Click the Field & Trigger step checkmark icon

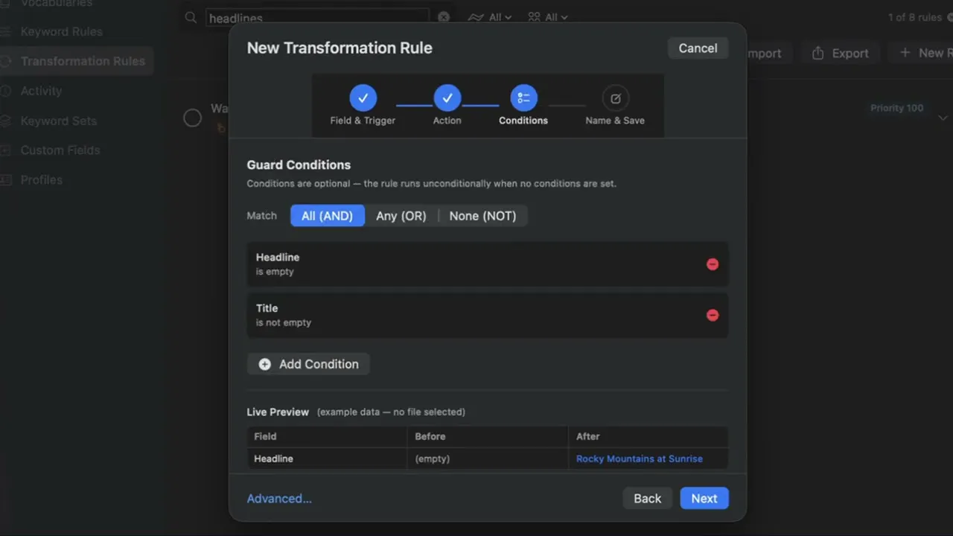click(x=363, y=98)
